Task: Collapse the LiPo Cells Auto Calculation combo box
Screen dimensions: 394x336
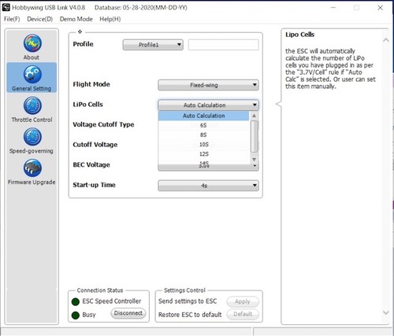Action: (x=208, y=105)
